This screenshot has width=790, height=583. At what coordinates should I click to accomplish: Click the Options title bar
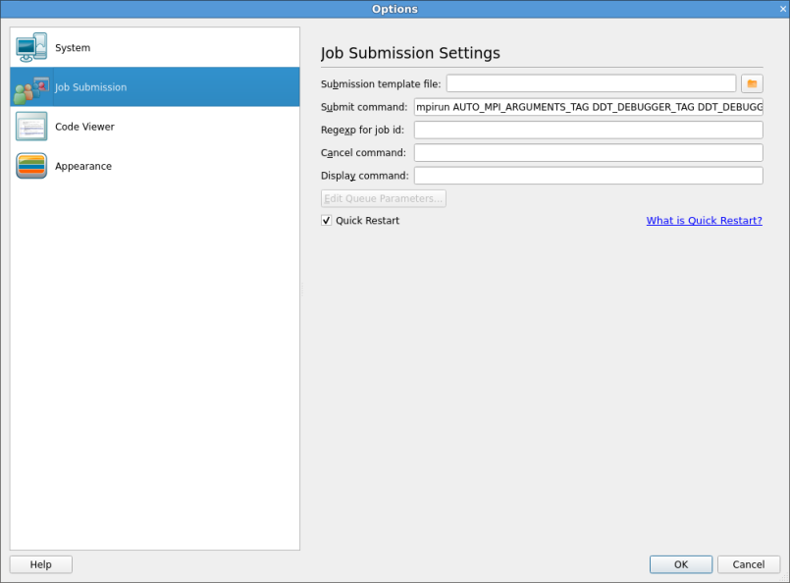click(395, 9)
